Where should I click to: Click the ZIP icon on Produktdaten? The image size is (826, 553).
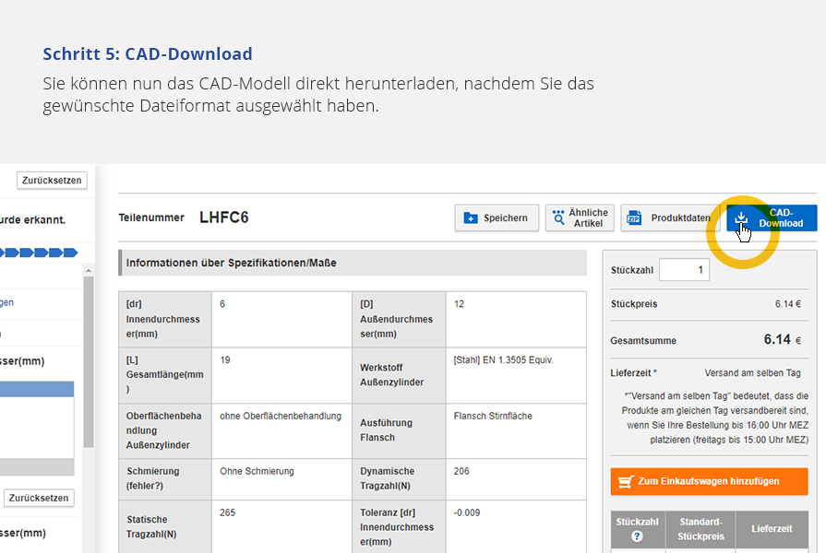pyautogui.click(x=634, y=218)
